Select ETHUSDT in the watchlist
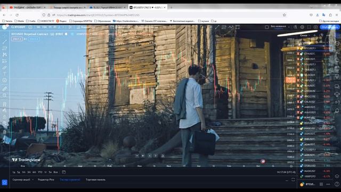The height and width of the screenshot is (192, 341). coord(315,53)
